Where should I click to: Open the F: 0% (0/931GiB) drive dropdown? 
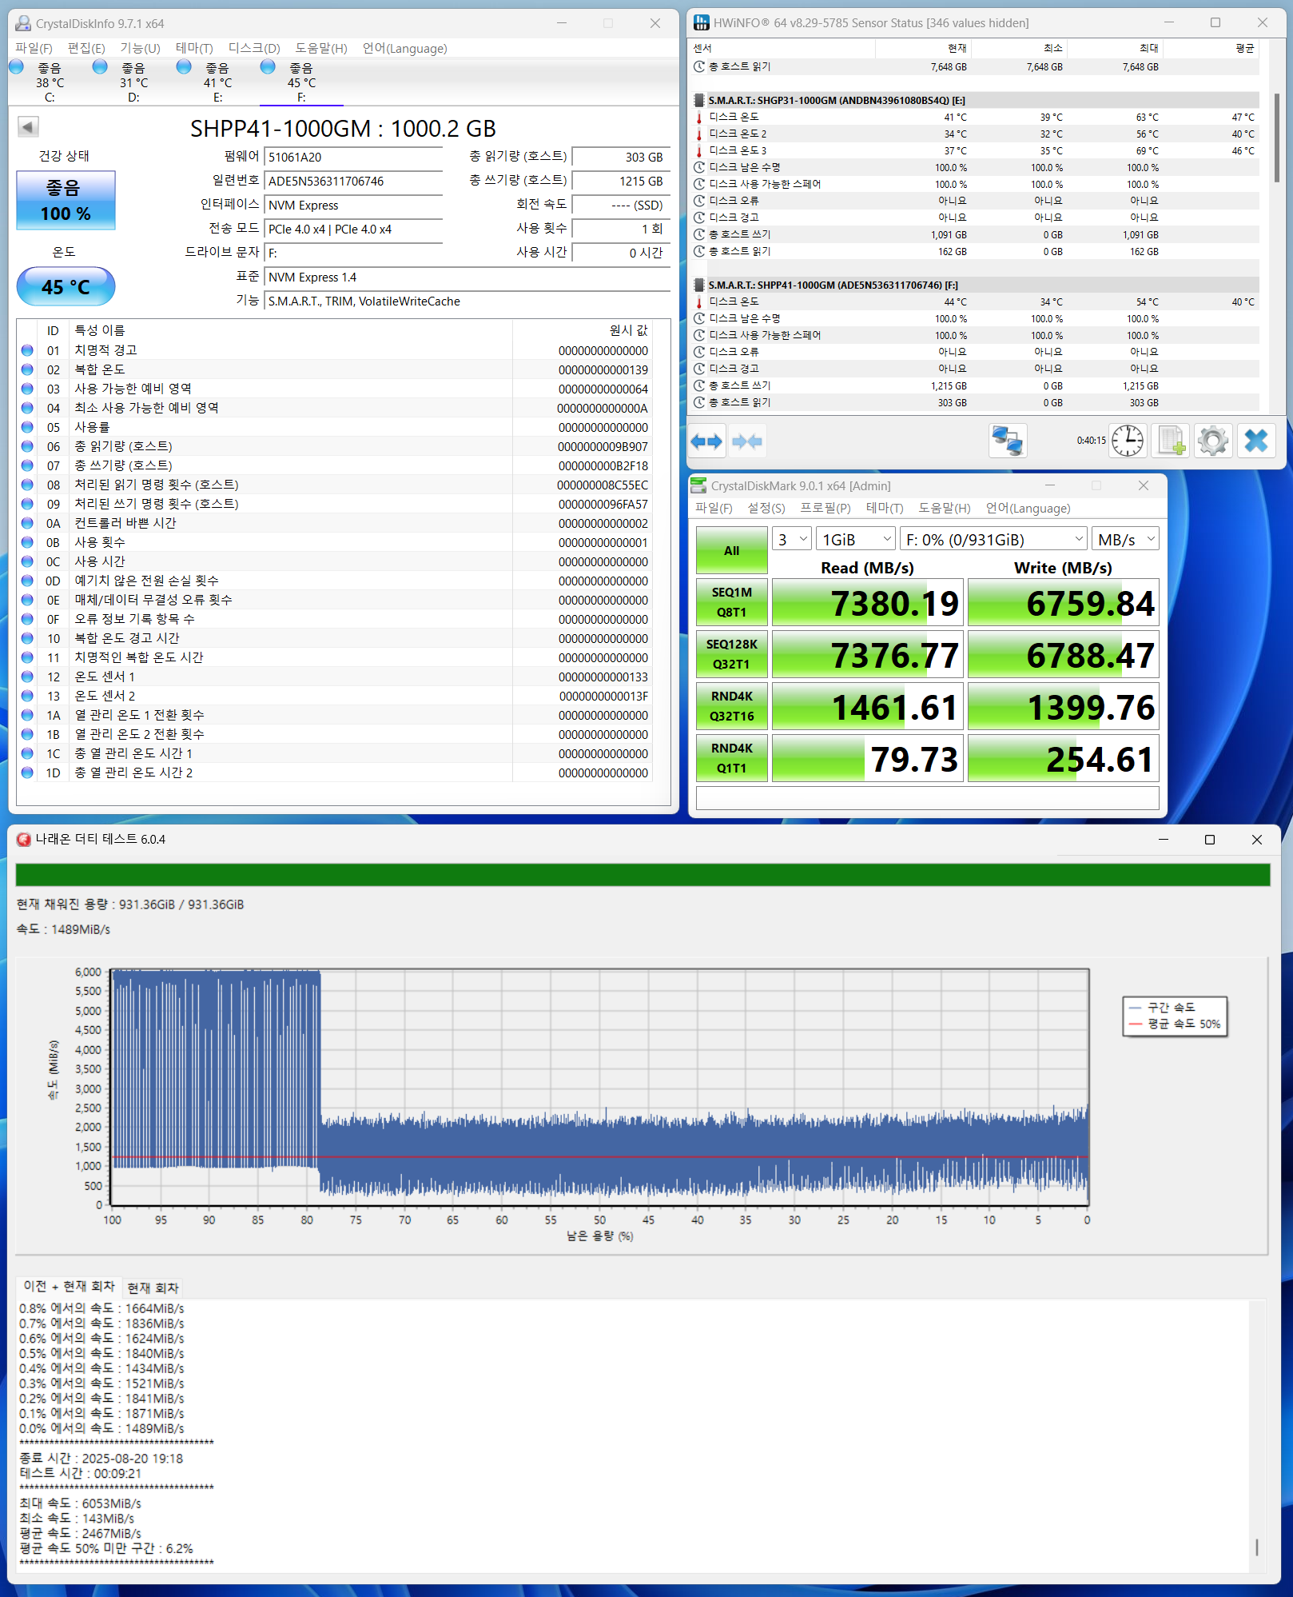point(993,540)
